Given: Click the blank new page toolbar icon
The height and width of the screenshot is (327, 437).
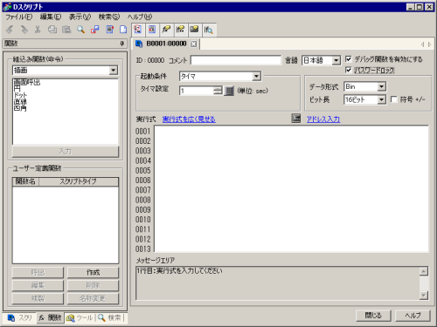Looking at the screenshot, I should (123, 30).
